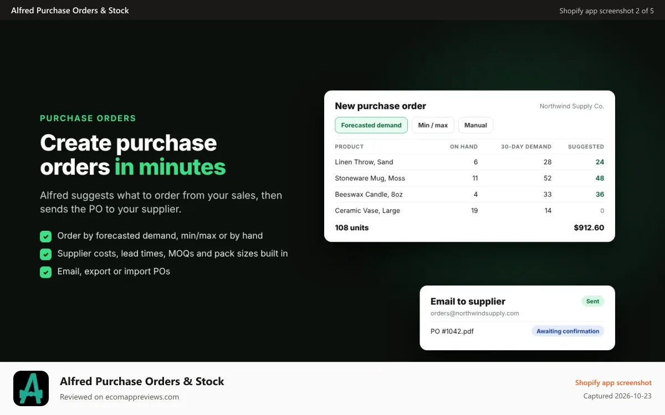
Task: Click the Northwind Supply Co. supplier name
Action: 572,106
